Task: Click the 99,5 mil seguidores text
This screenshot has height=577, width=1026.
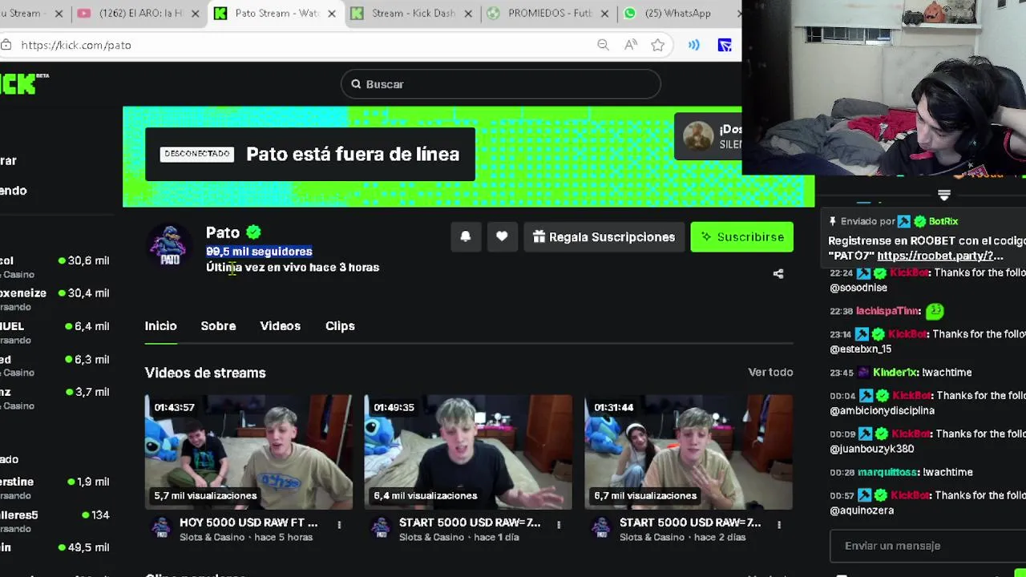Action: pyautogui.click(x=259, y=252)
